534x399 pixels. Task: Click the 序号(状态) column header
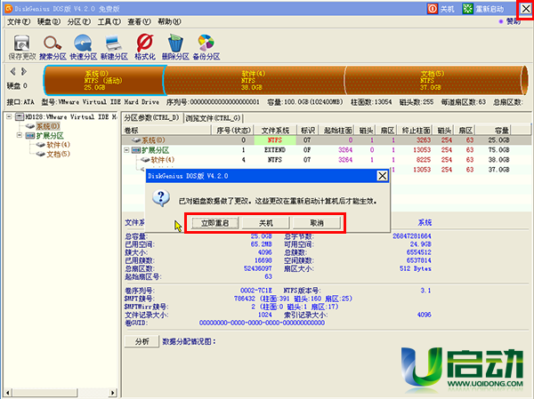(232, 130)
